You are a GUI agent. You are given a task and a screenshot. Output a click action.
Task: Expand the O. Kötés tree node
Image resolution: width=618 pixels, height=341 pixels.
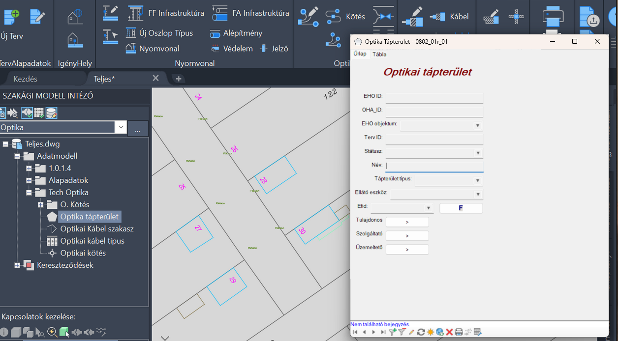point(41,204)
